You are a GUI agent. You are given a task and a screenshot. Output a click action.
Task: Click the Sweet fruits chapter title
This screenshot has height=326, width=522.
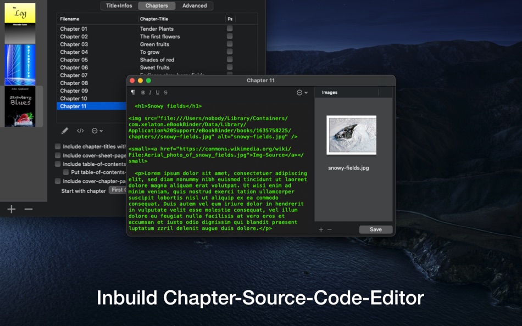(x=154, y=68)
